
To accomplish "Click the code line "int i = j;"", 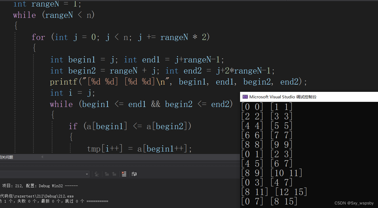I will coord(73,93).
